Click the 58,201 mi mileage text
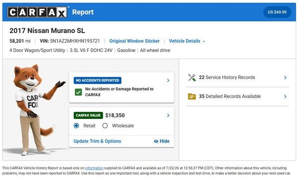Viewport: 299px width, 179px height. pos(20,41)
